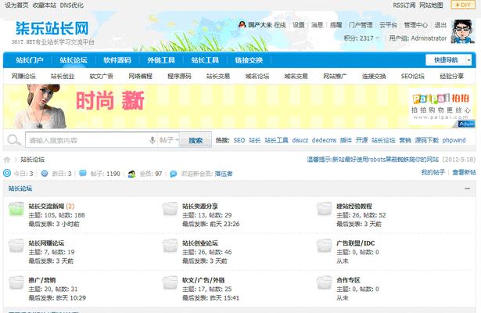Viewport: 481px width, 313px height.
Task: Click the magnifier icon beside search field
Action: pos(15,141)
